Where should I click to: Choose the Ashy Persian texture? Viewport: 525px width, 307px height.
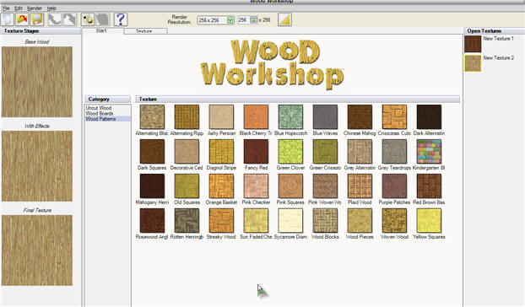221,117
